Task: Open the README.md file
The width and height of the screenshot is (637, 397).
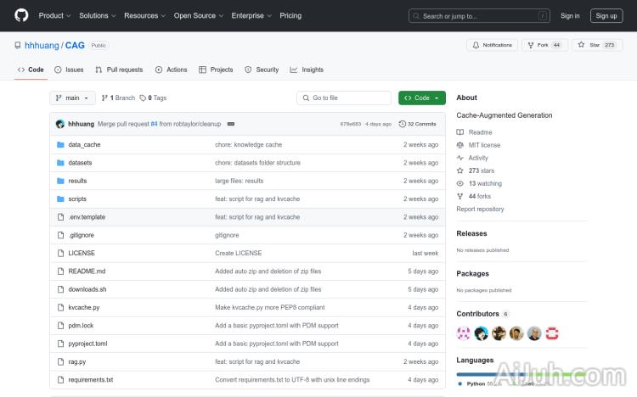Action: (x=87, y=271)
